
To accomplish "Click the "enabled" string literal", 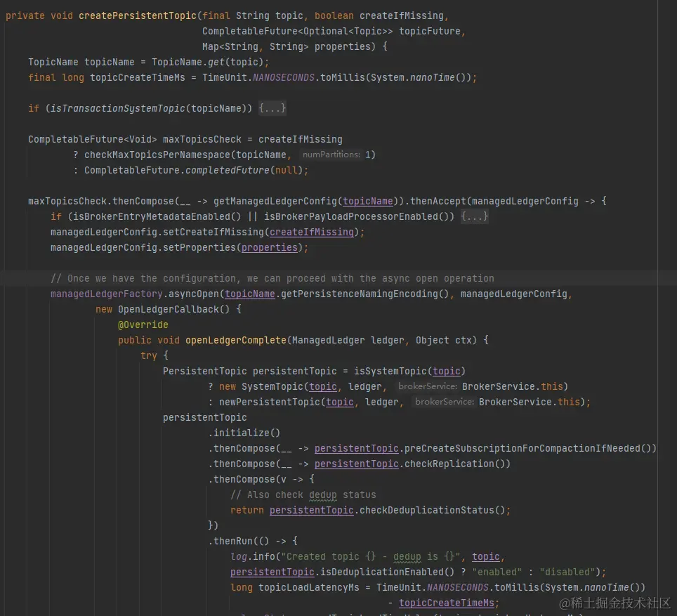I will (497, 572).
